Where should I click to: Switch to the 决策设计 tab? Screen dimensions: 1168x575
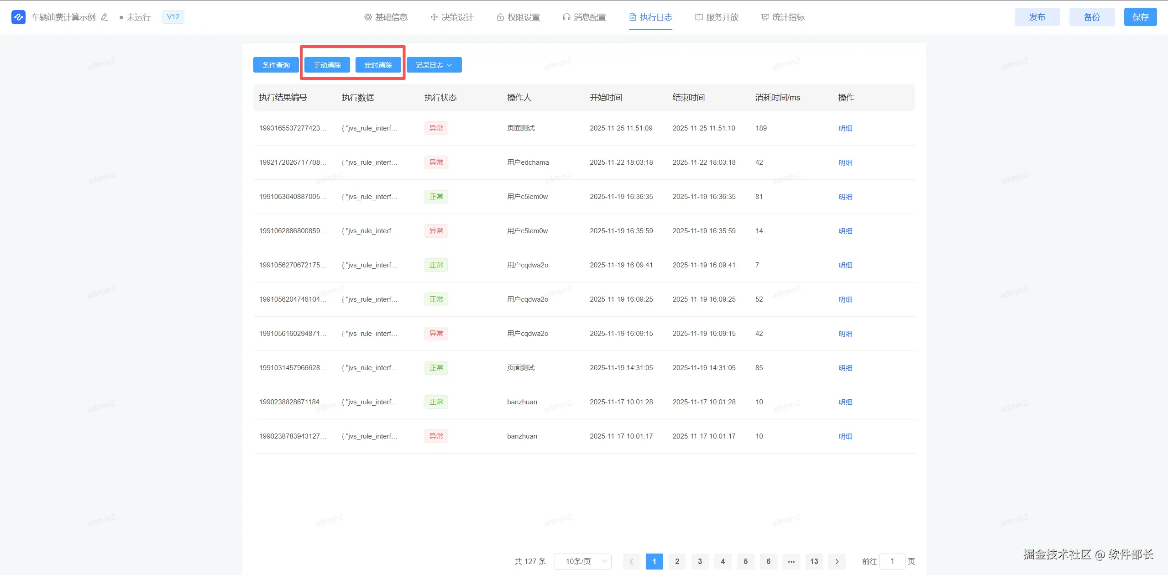[x=452, y=17]
